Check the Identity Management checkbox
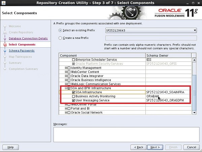Image resolution: width=202 pixels, height=152 pixels. pyautogui.click(x=69, y=68)
